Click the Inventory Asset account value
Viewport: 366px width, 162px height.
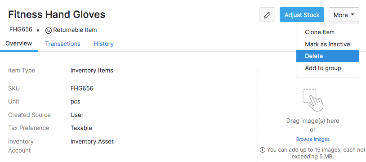[92, 141]
